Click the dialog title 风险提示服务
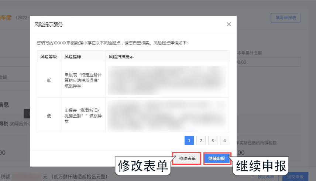316x181 pixels. [48, 24]
